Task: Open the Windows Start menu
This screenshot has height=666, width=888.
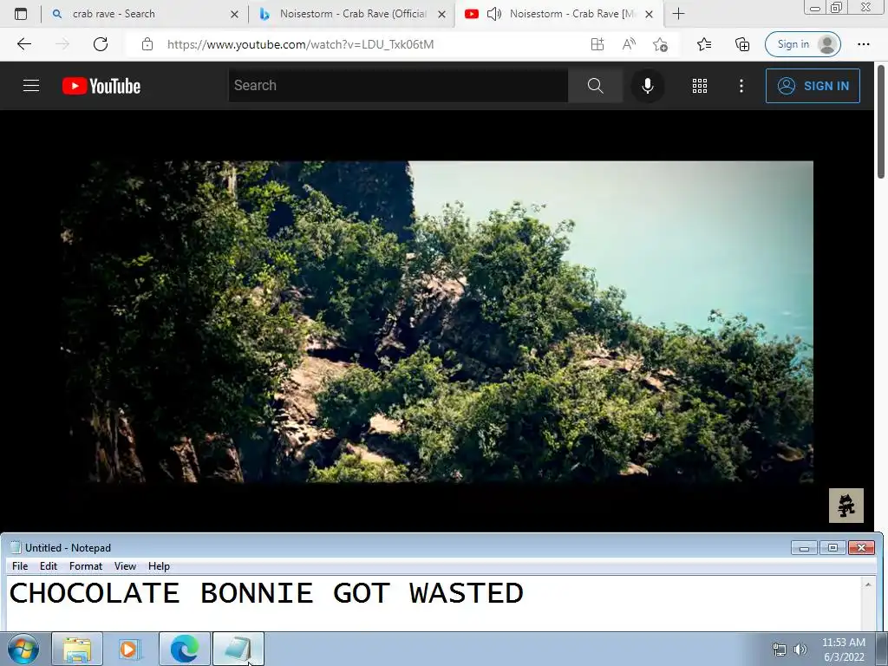Action: (23, 649)
